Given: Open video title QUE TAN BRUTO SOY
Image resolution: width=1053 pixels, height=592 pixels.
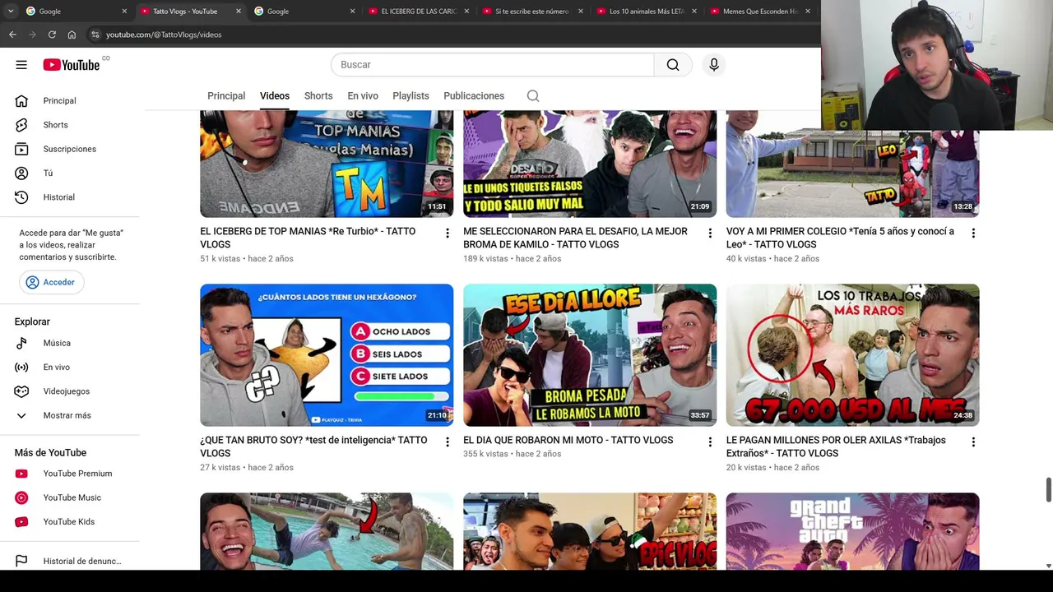Looking at the screenshot, I should click(x=313, y=446).
